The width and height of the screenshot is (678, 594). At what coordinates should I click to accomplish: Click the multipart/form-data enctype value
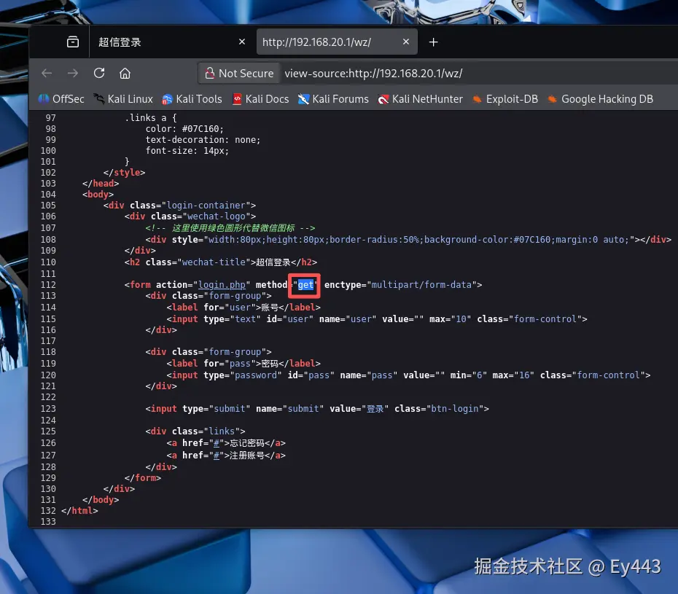(421, 285)
